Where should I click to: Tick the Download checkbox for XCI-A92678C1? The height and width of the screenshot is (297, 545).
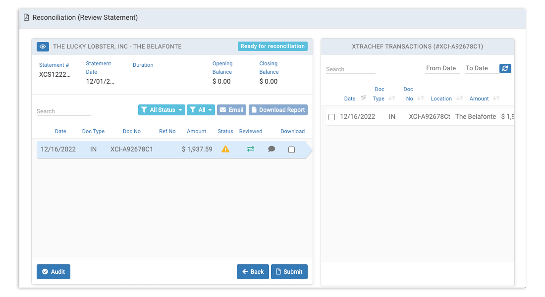291,149
